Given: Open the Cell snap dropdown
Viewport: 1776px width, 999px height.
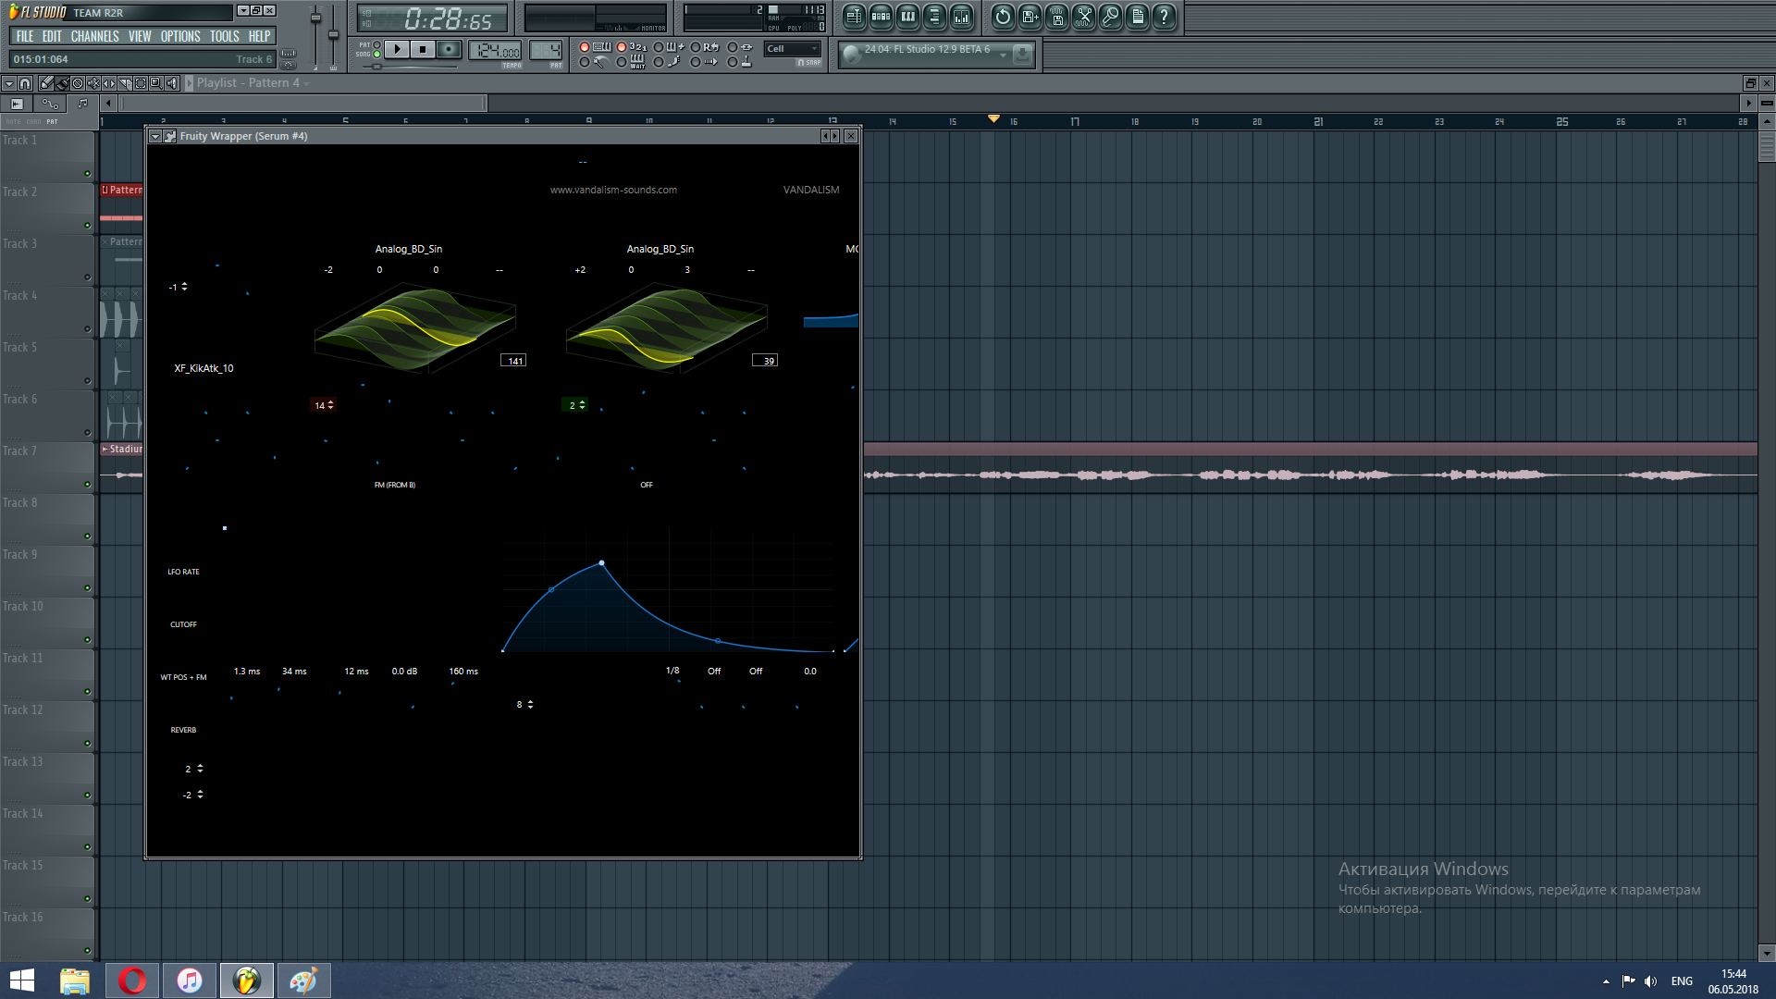Looking at the screenshot, I should tap(793, 49).
